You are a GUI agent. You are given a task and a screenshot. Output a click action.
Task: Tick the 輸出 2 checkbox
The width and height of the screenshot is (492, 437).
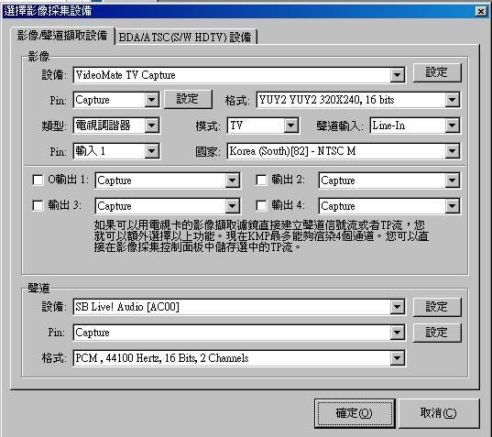click(x=261, y=180)
